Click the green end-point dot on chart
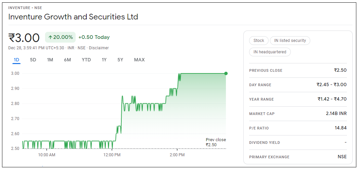 (x=226, y=73)
